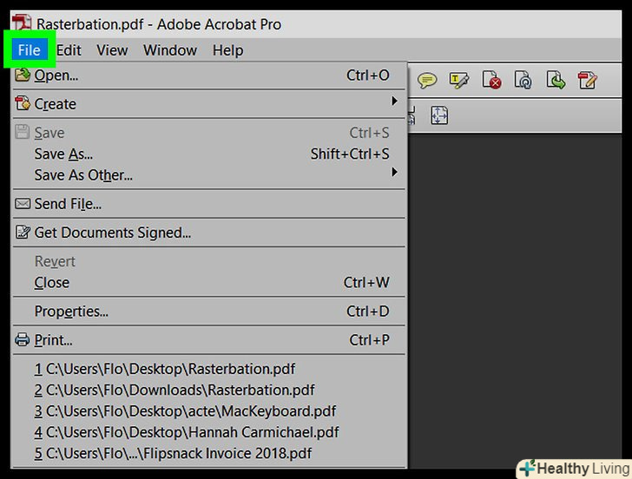The height and width of the screenshot is (479, 632).
Task: Select the highlight text tool icon
Action: click(458, 80)
